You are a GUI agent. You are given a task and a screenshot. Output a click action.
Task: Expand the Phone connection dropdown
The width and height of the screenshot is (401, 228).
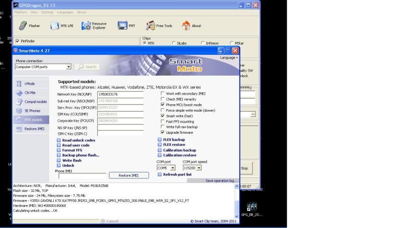coord(69,67)
